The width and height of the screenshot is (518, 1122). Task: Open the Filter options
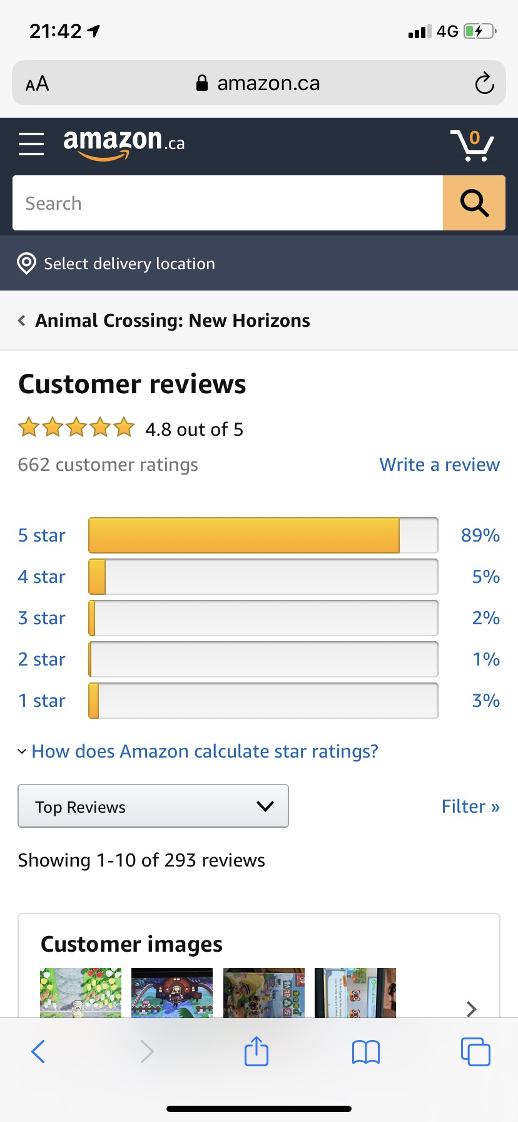(470, 806)
